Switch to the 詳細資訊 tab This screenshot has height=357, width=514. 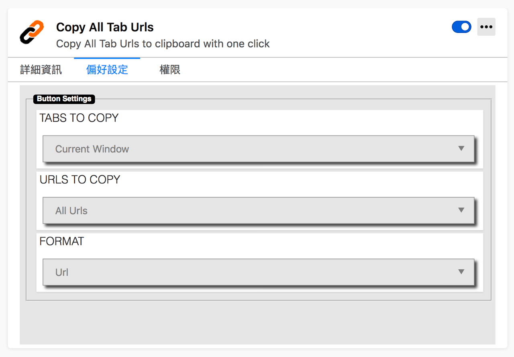40,69
